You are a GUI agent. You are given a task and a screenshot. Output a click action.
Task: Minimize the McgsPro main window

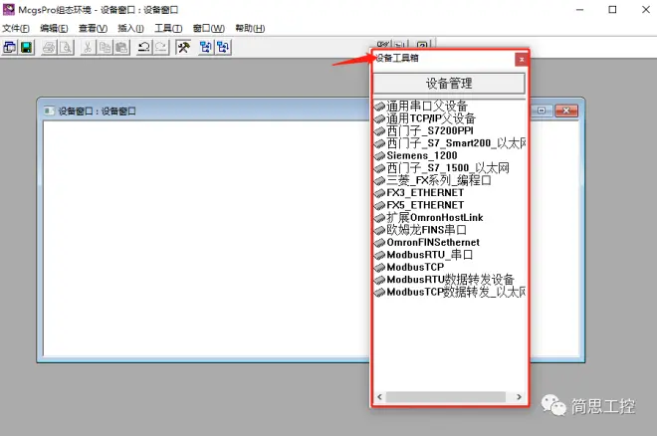580,10
